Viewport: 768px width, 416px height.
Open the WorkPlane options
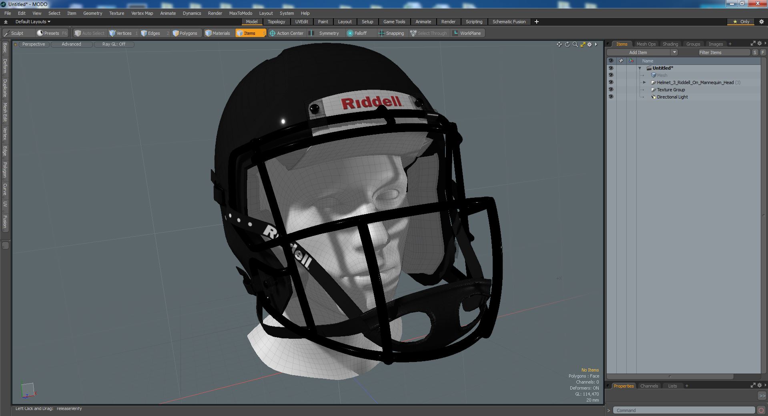click(467, 33)
